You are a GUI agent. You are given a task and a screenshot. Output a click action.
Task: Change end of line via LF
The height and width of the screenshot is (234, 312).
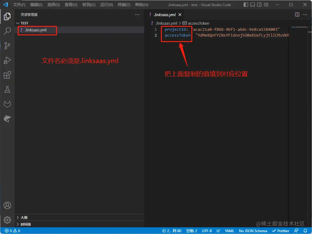click(218, 231)
